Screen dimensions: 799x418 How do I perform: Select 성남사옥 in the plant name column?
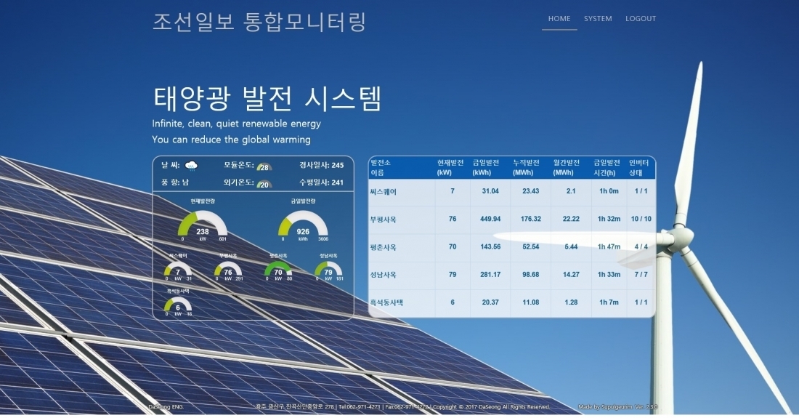[x=384, y=275]
